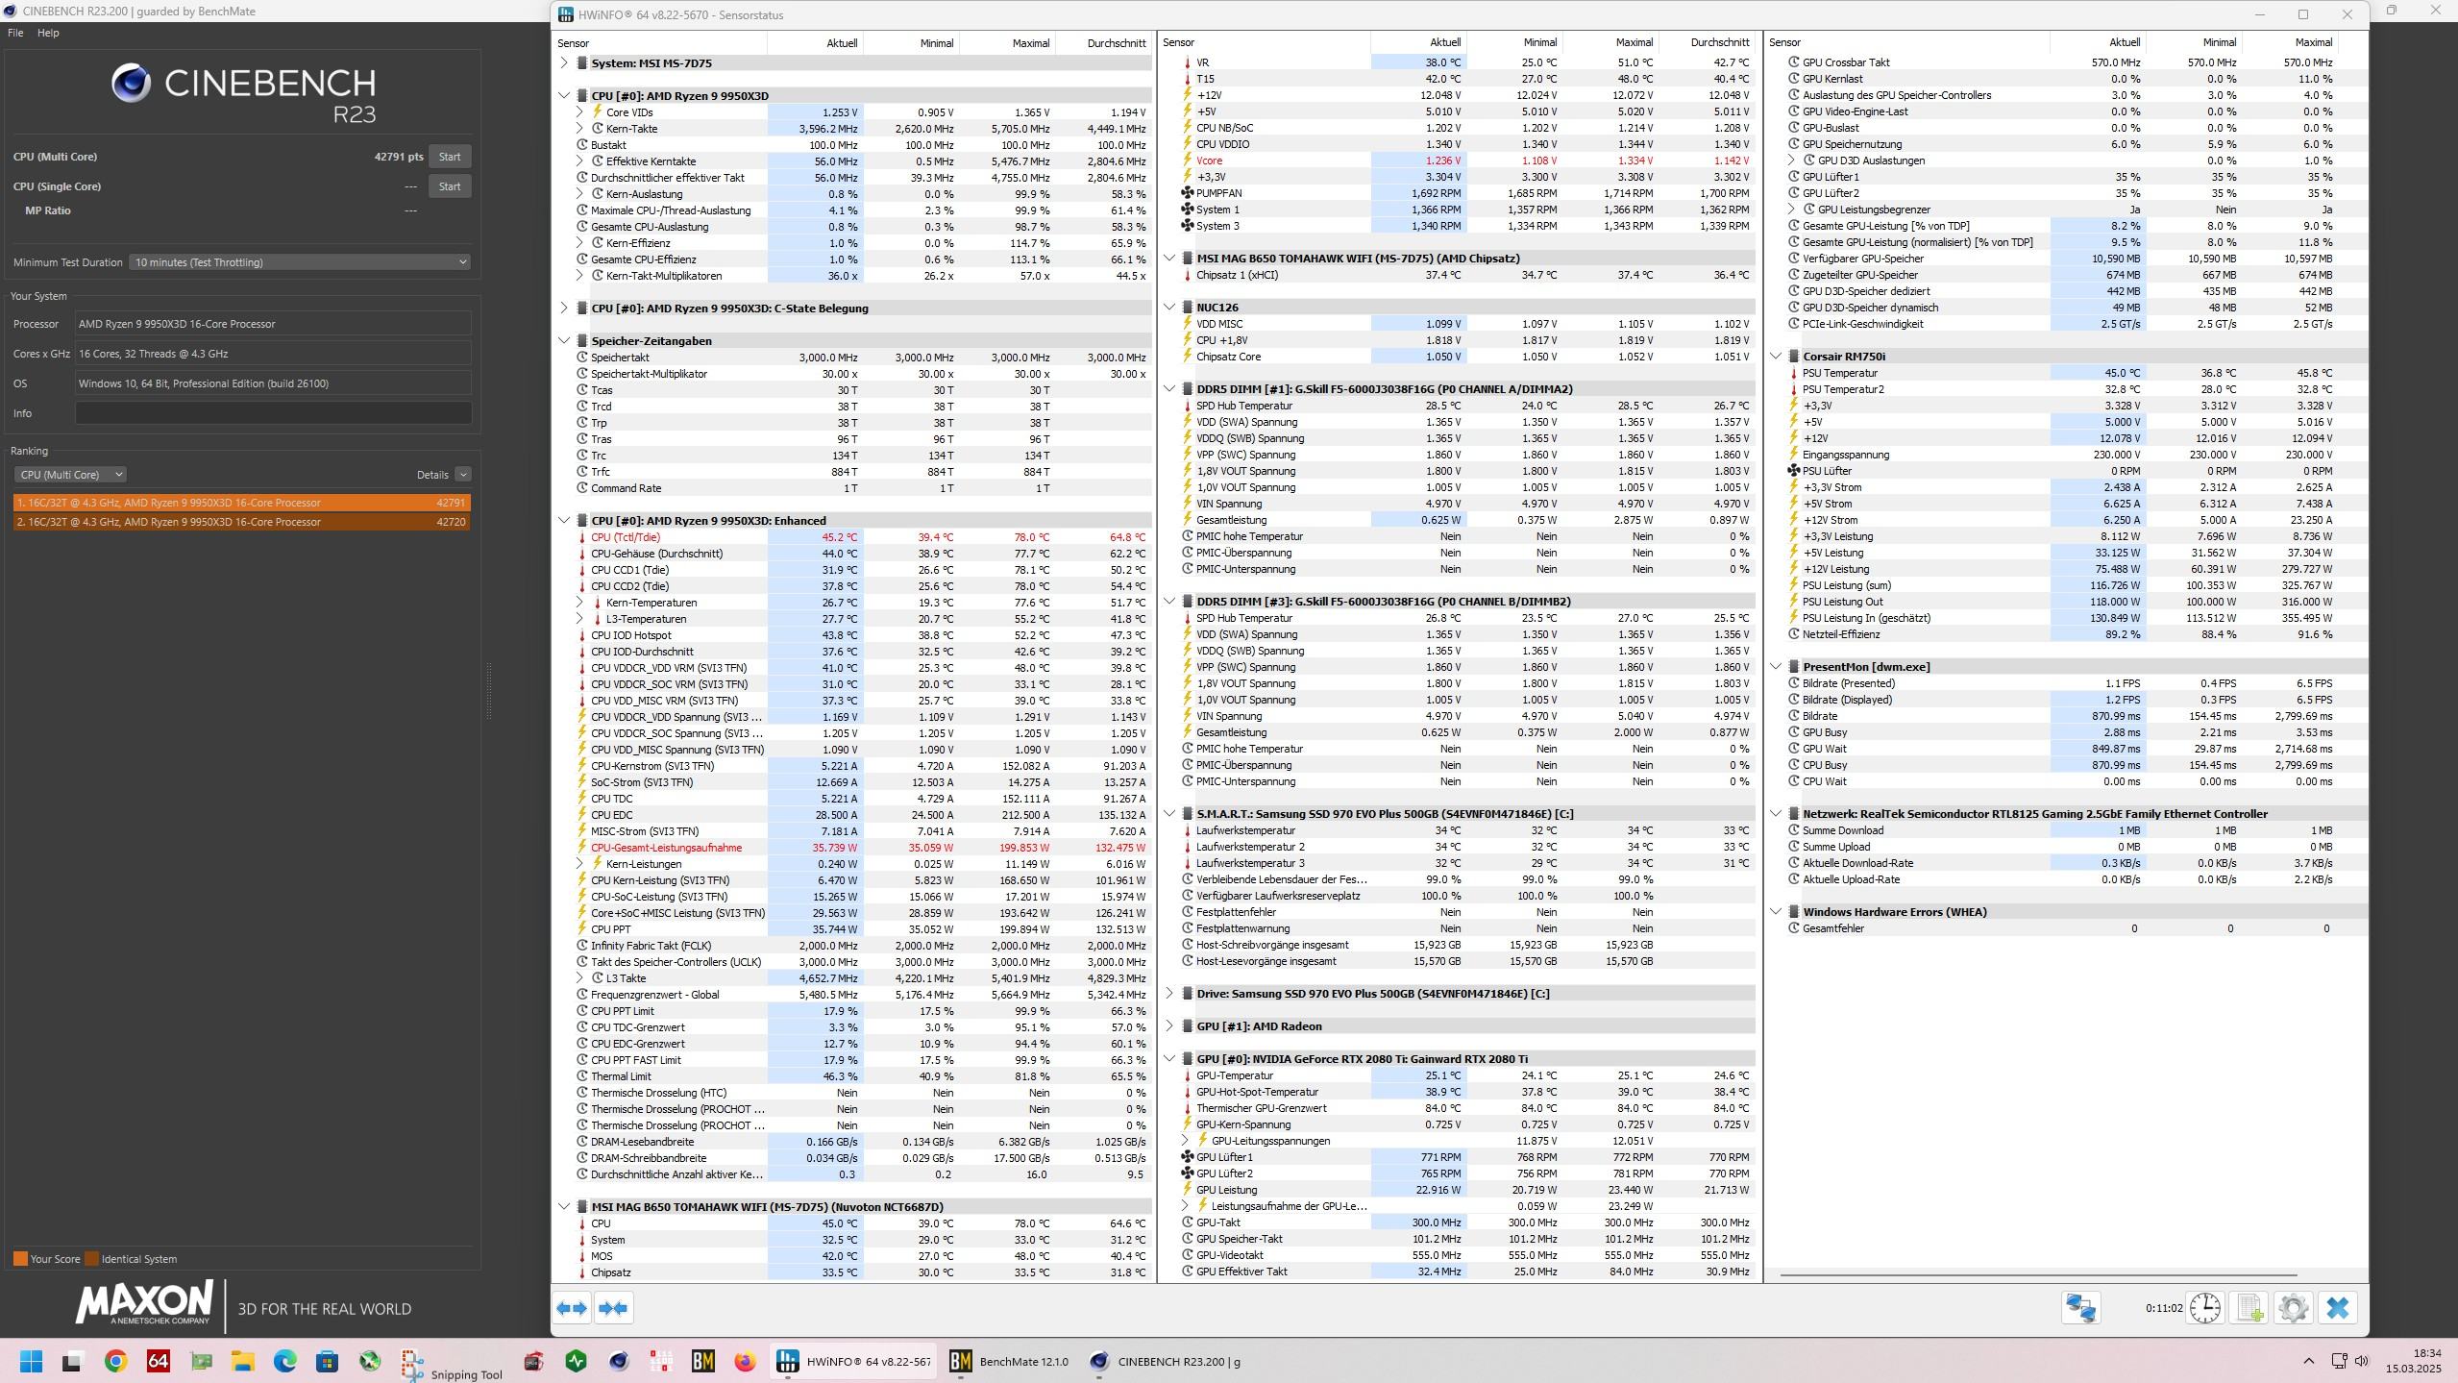Collapse the CPU Enhanced sensor group
The height and width of the screenshot is (1383, 2458).
(564, 521)
